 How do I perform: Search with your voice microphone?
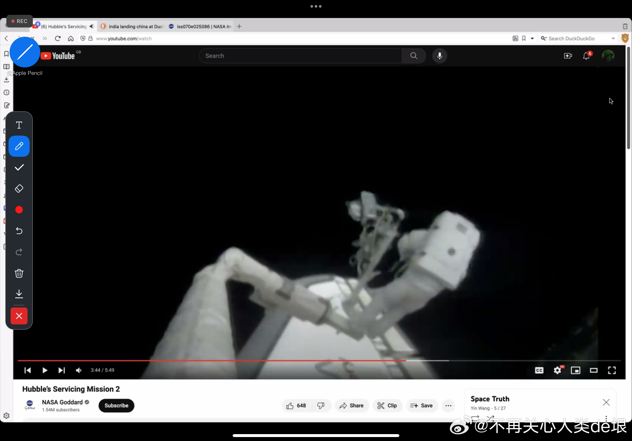440,56
